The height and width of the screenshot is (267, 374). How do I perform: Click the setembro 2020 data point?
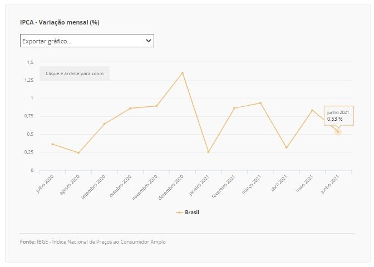click(104, 123)
